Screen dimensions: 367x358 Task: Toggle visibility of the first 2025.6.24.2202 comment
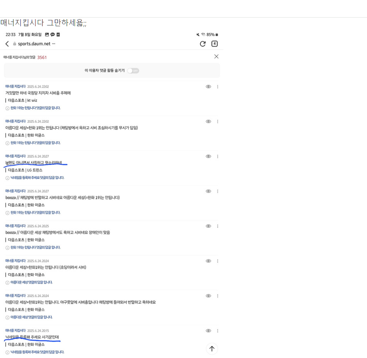click(x=208, y=86)
